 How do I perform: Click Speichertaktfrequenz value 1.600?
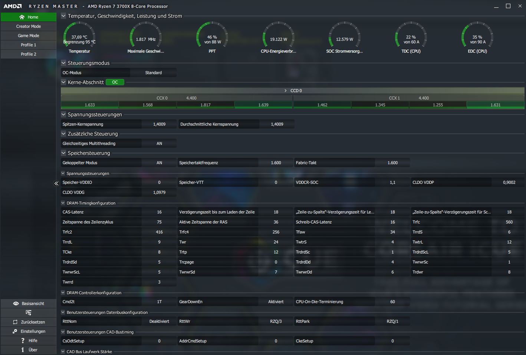pos(276,163)
